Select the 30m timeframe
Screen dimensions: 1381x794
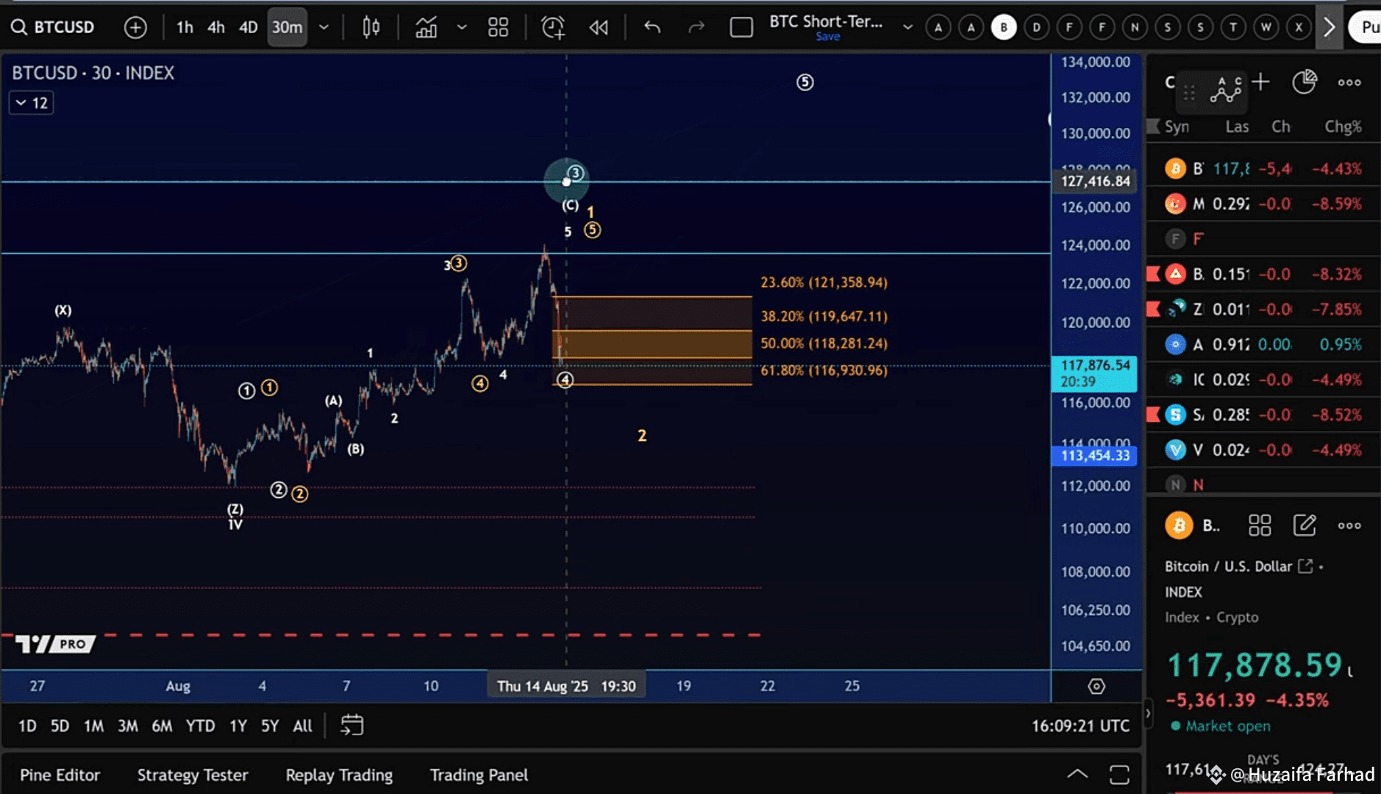pyautogui.click(x=287, y=27)
